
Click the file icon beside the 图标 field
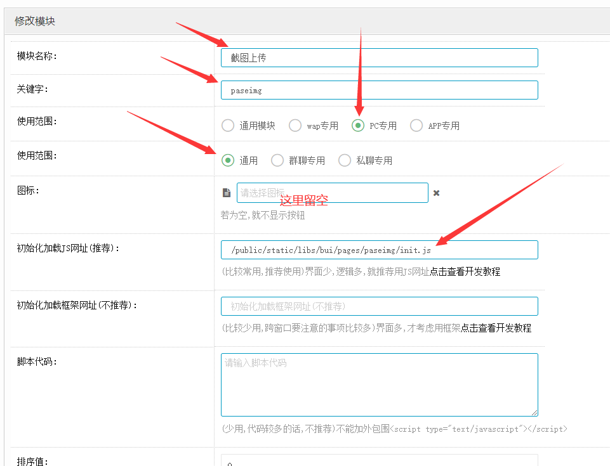pyautogui.click(x=227, y=193)
